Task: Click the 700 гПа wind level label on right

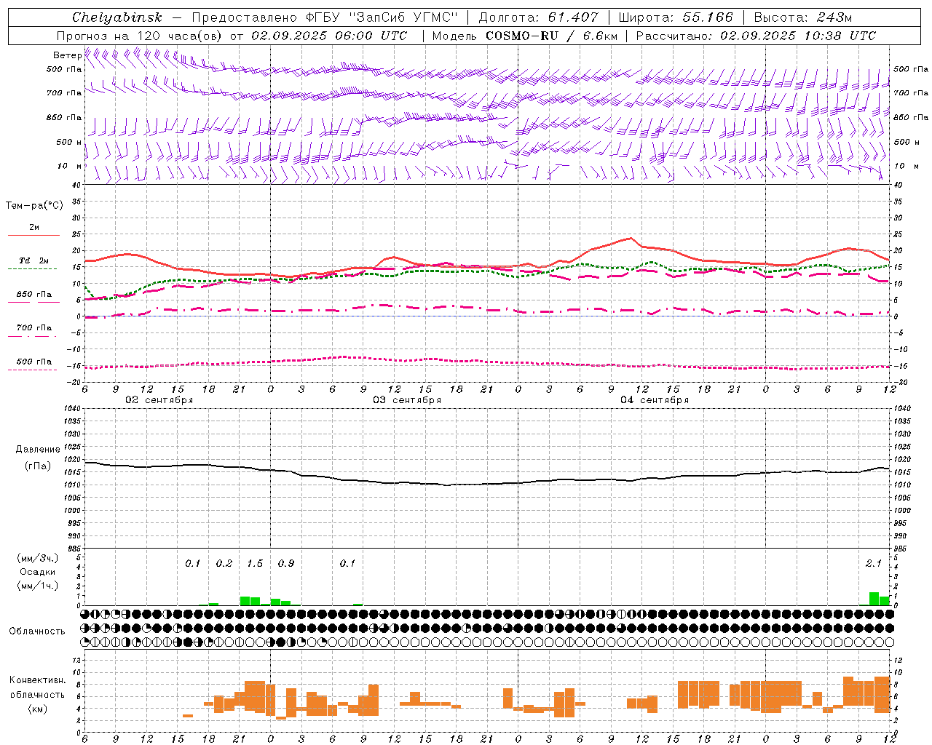Action: point(911,93)
